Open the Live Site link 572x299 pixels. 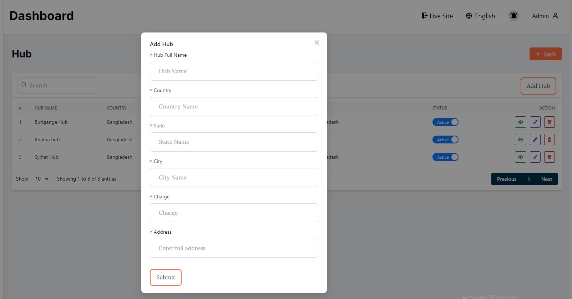point(437,16)
